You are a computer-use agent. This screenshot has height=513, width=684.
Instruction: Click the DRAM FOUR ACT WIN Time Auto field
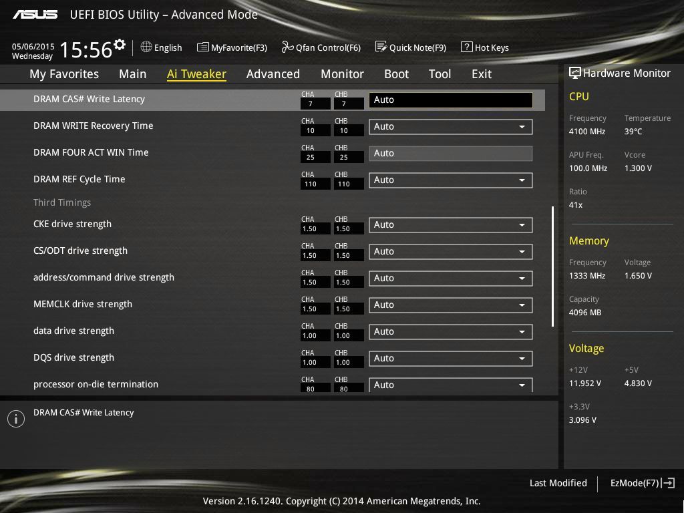(x=451, y=154)
